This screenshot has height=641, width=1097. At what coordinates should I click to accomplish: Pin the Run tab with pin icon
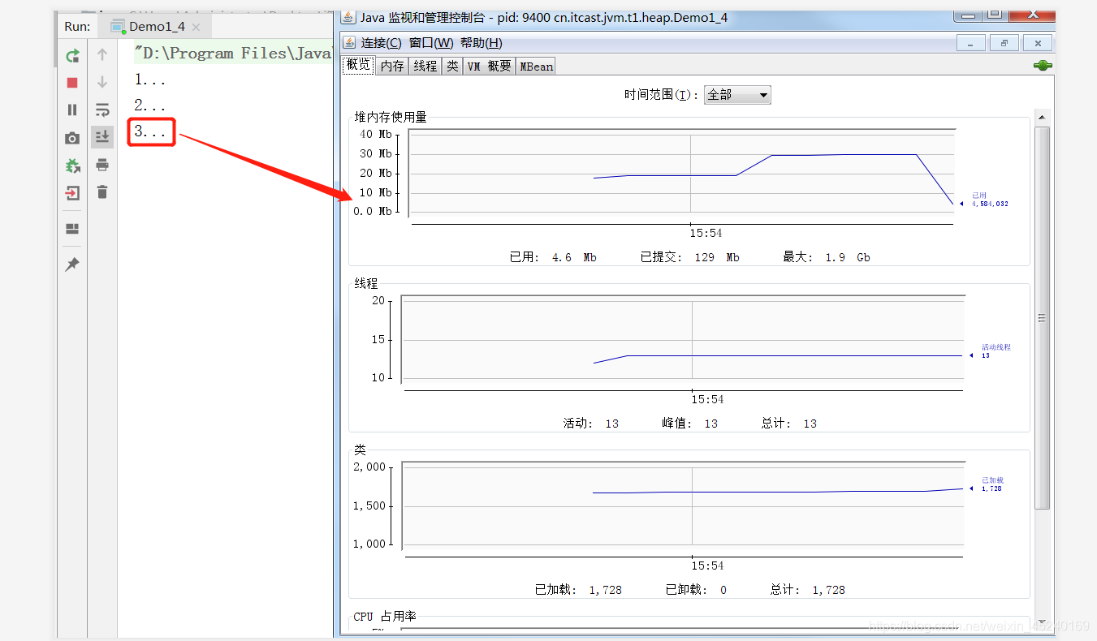pyautogui.click(x=72, y=265)
